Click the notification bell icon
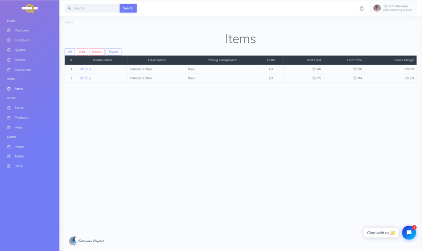This screenshot has width=422, height=251. [x=362, y=9]
